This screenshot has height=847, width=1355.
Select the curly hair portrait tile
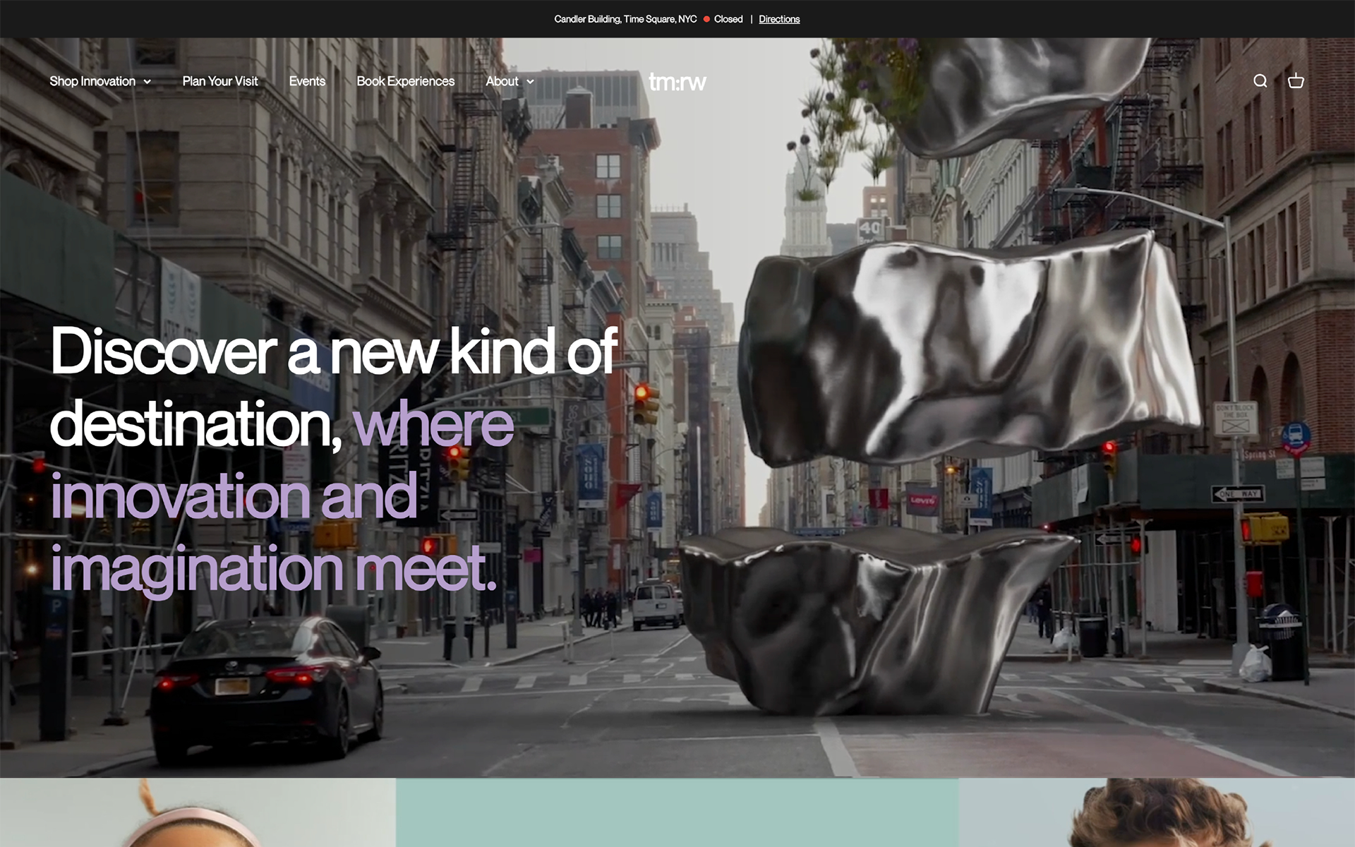[x=1157, y=813]
